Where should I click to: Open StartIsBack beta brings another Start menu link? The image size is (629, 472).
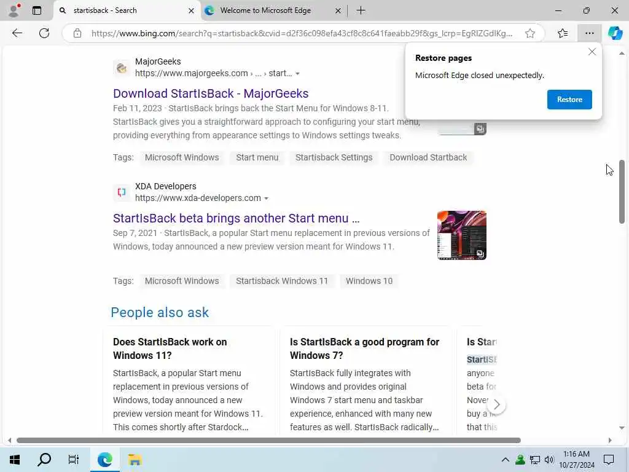pos(236,218)
